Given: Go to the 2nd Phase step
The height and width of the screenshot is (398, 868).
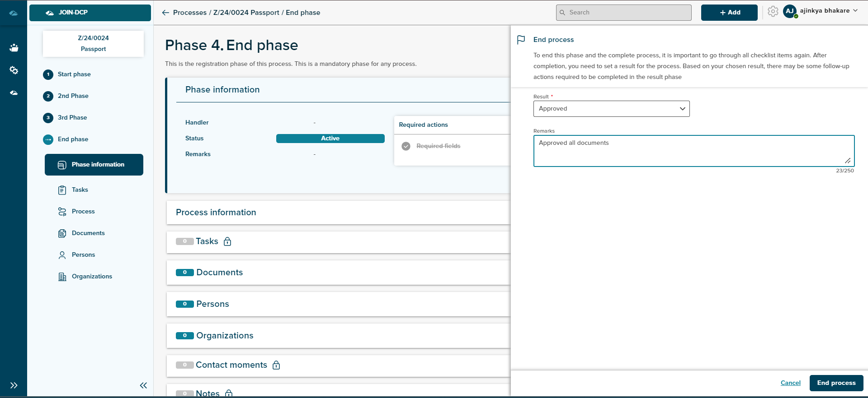Looking at the screenshot, I should click(73, 96).
